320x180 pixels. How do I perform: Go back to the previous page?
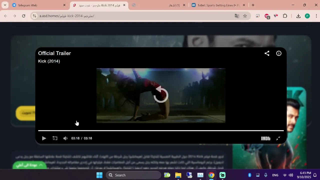tap(5, 16)
